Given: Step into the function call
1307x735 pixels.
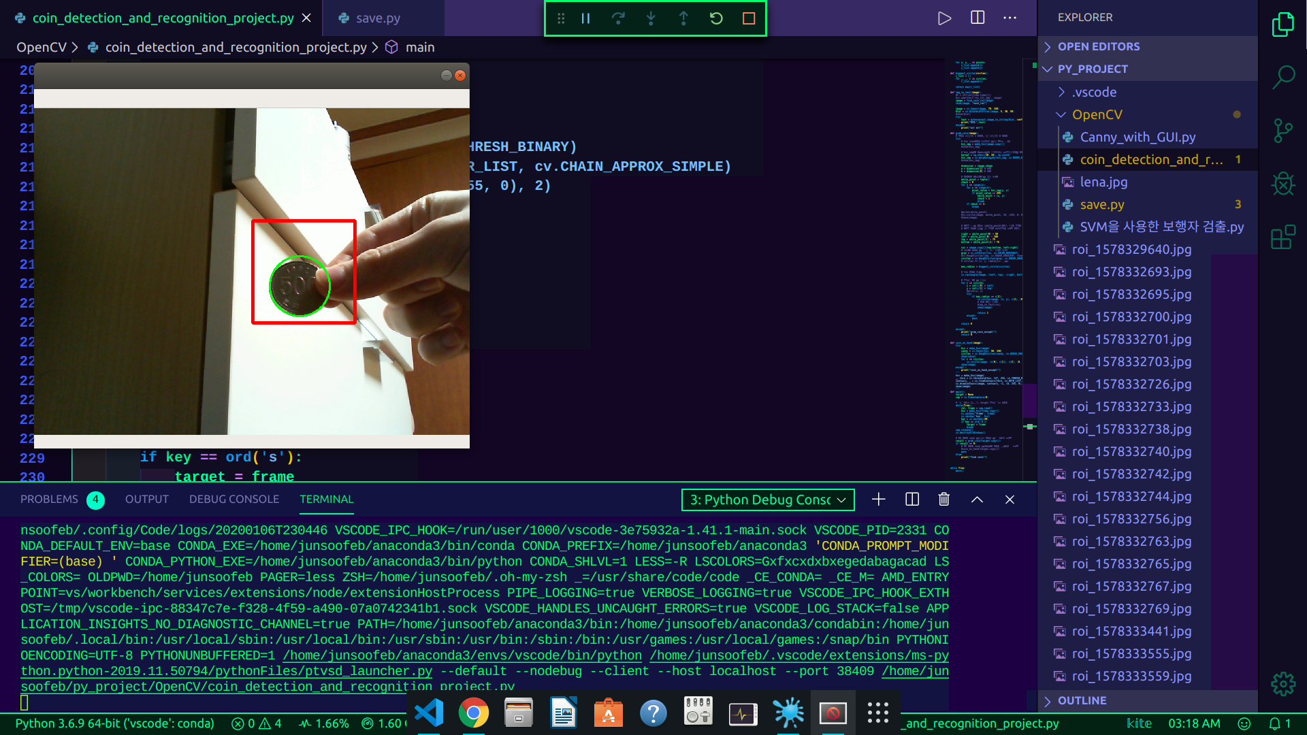Looking at the screenshot, I should coord(651,18).
